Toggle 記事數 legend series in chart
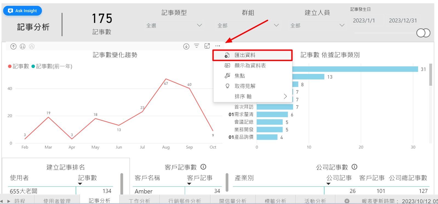This screenshot has height=204, width=438. tap(19, 66)
